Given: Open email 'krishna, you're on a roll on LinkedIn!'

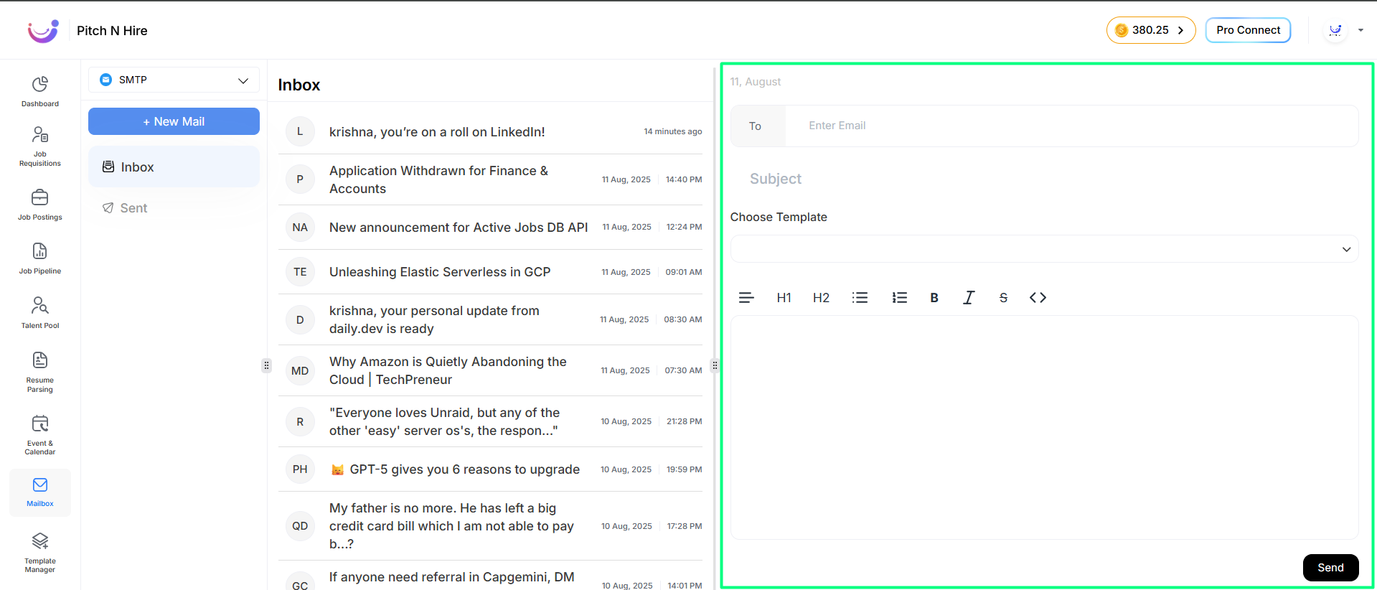Looking at the screenshot, I should 490,131.
